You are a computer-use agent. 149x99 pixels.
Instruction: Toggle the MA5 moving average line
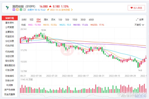point(34,25)
